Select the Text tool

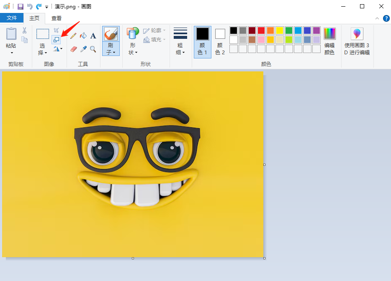93,36
